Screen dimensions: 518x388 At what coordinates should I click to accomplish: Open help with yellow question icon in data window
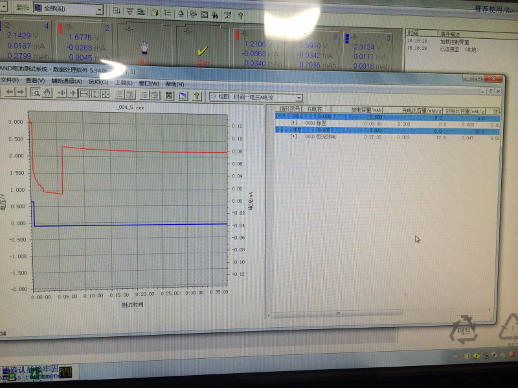(197, 96)
